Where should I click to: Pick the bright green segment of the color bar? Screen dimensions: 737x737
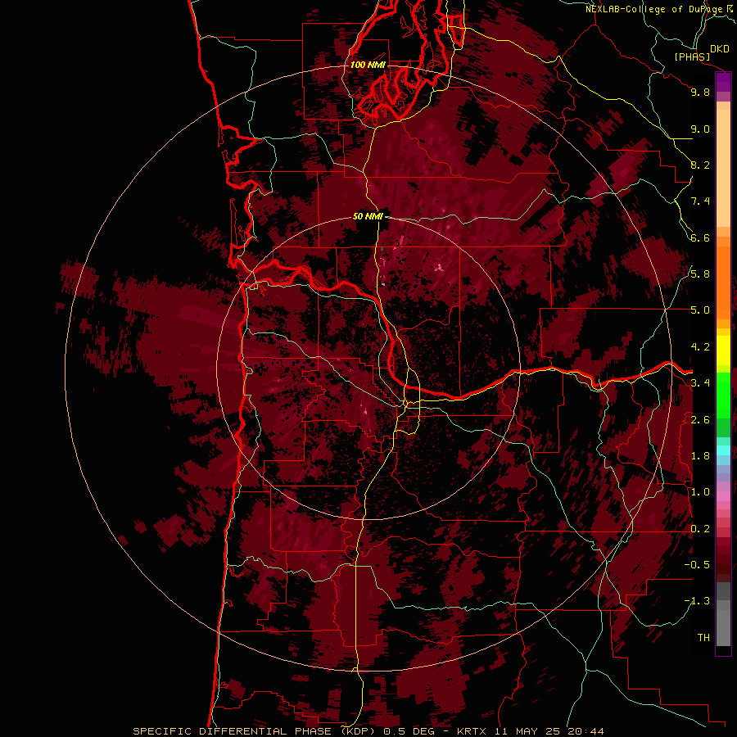click(x=723, y=396)
